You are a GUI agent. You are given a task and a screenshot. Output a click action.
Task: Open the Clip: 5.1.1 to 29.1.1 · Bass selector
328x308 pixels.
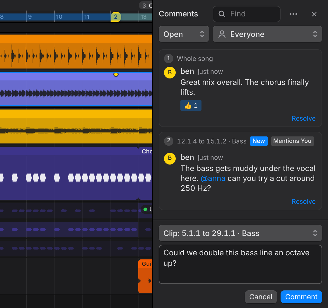pos(240,233)
